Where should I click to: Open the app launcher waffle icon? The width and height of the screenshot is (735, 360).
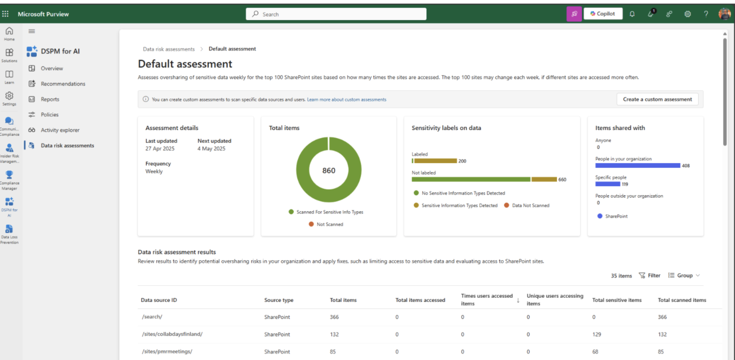point(6,14)
